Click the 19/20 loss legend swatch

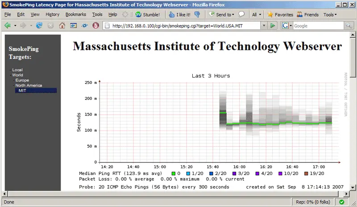click(306, 174)
